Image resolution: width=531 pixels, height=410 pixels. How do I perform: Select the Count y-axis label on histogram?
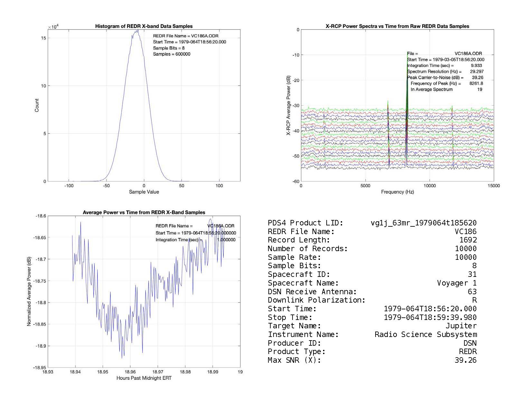click(x=37, y=105)
